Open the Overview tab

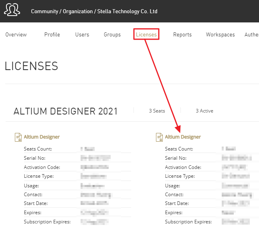pyautogui.click(x=16, y=35)
